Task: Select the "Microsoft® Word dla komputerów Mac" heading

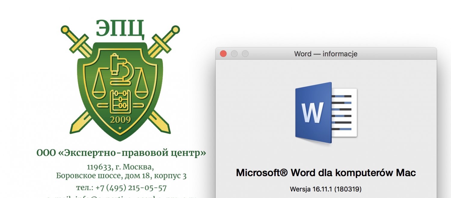Action: [x=326, y=173]
